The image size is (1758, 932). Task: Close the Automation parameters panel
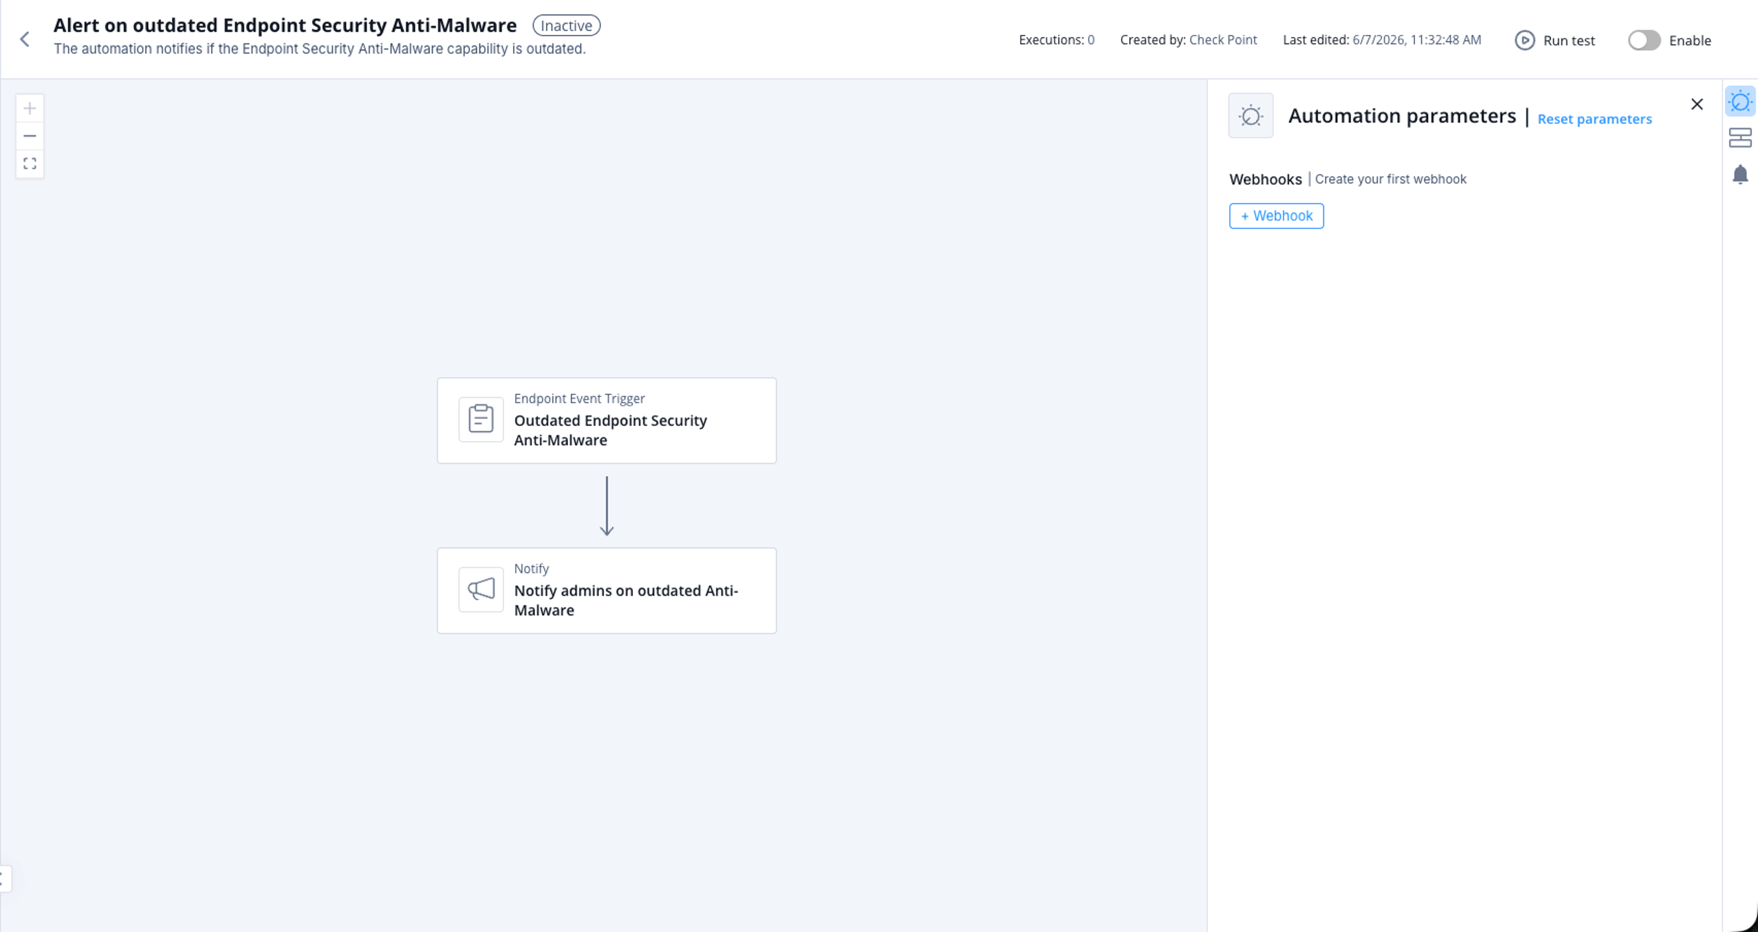coord(1697,104)
